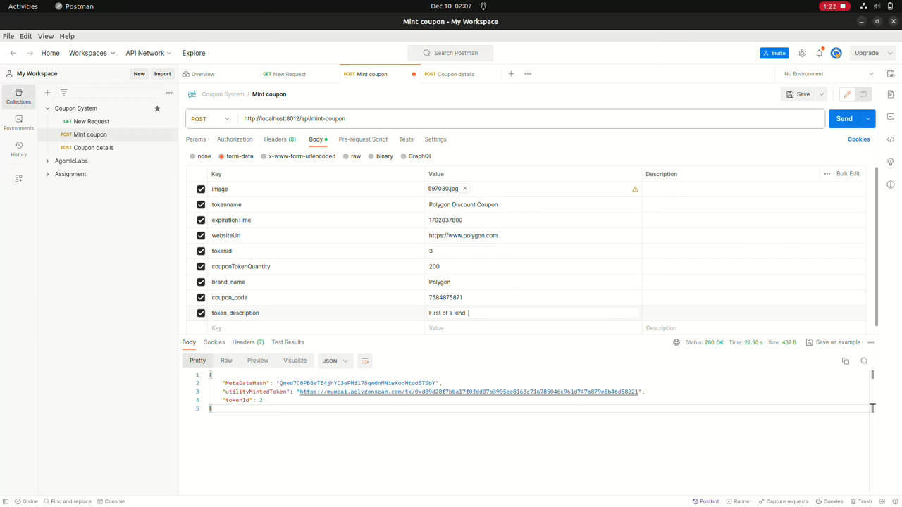Go back with the left arrow
The height and width of the screenshot is (507, 902).
(13, 53)
